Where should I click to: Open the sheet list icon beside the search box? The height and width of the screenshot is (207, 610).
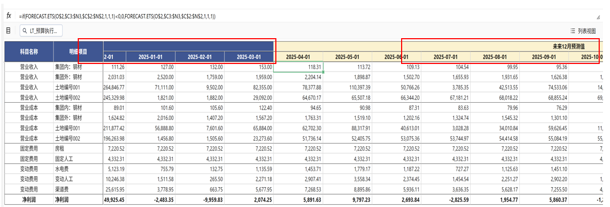[8, 31]
